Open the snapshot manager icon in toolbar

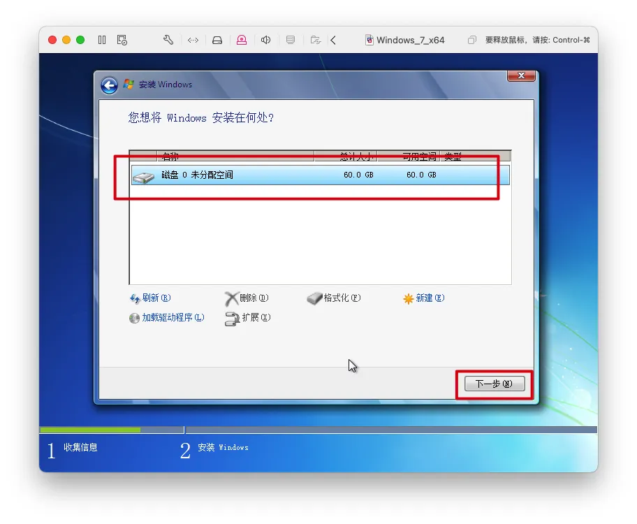click(122, 40)
